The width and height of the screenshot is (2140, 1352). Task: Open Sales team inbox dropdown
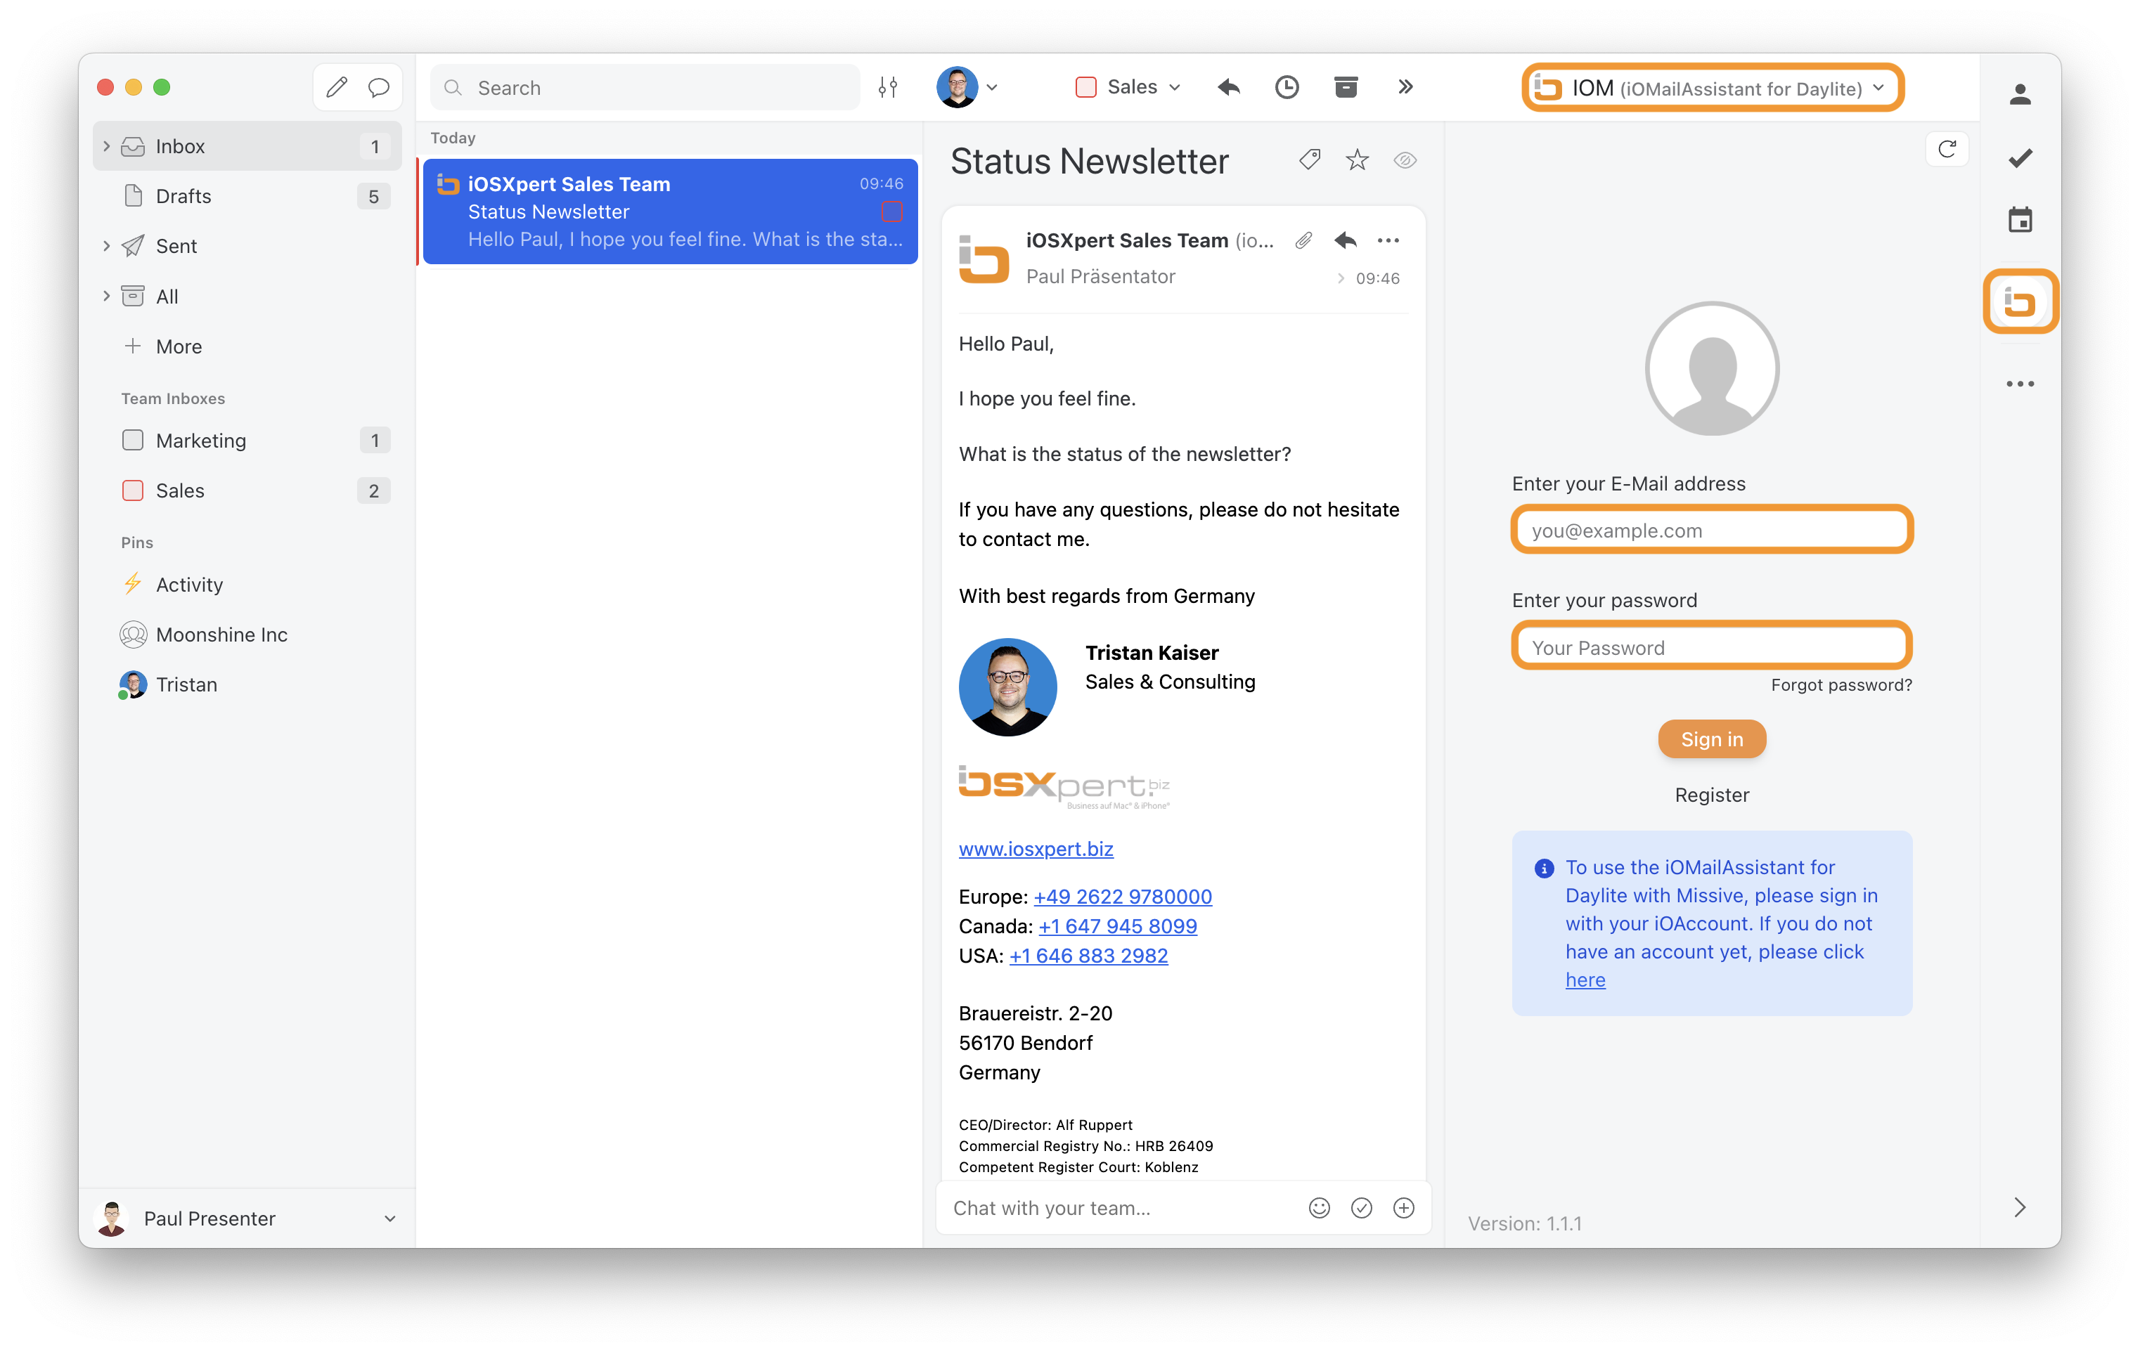(1128, 87)
